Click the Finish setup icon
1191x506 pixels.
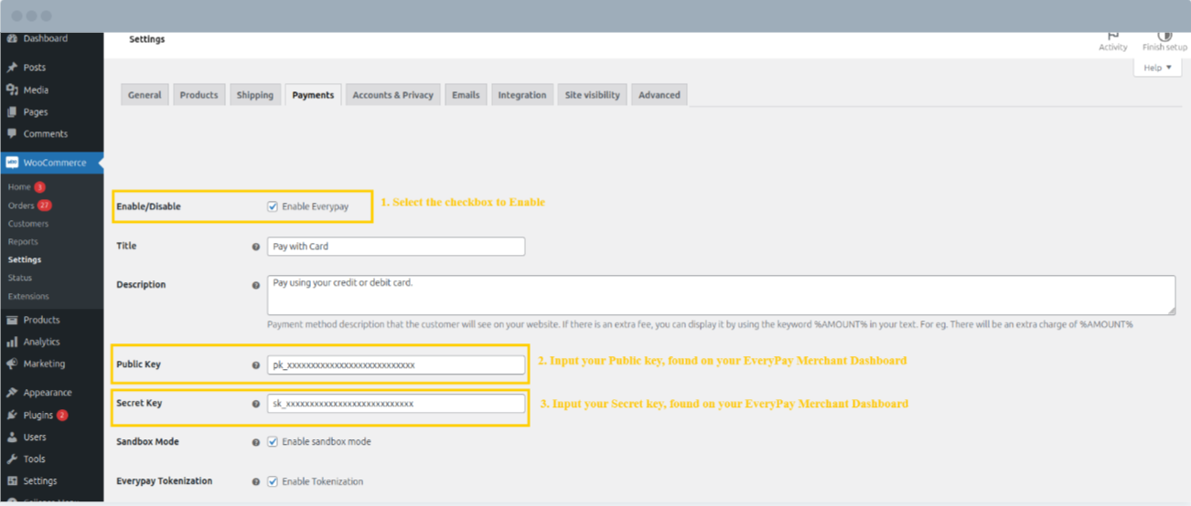(x=1164, y=37)
